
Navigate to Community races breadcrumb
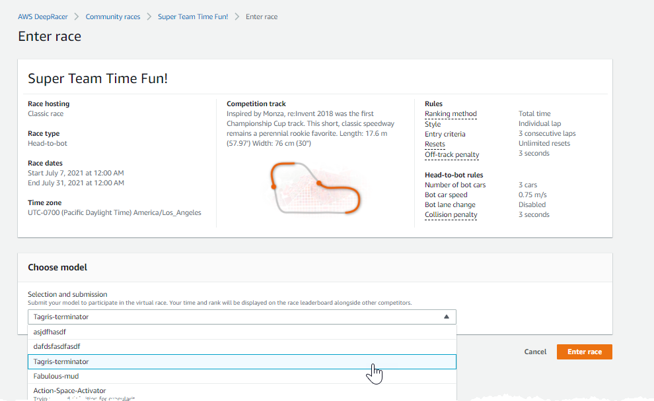(x=112, y=16)
